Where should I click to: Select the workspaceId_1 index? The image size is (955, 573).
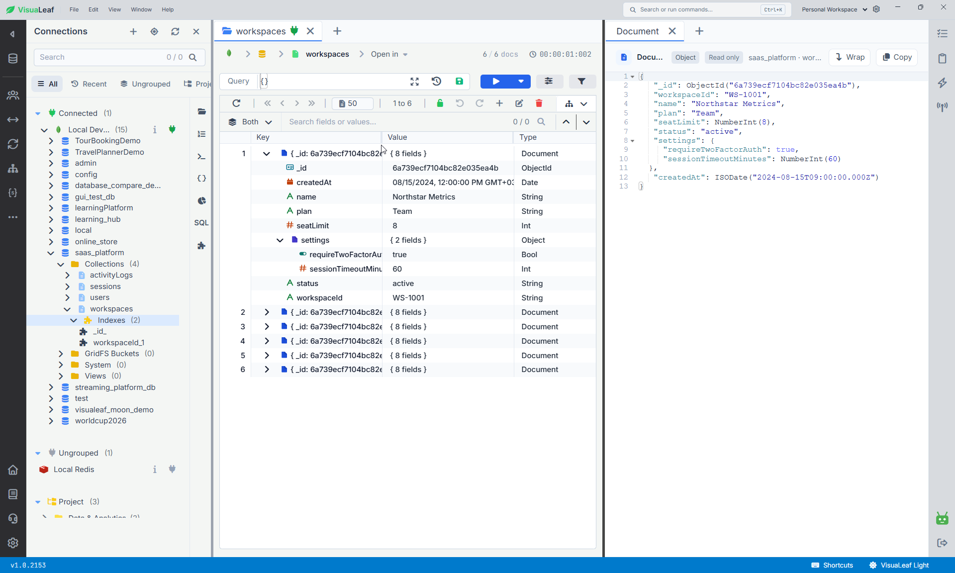coord(118,343)
